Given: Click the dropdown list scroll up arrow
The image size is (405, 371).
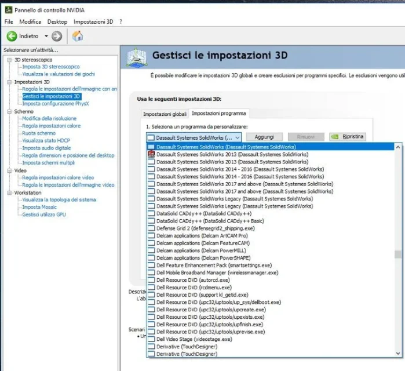Looking at the screenshot, I should coord(398,147).
